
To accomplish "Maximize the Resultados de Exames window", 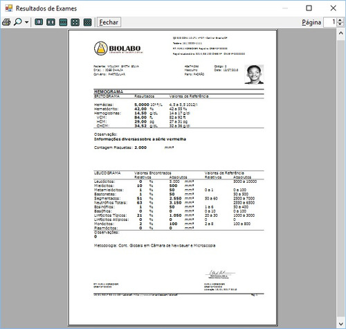I will [x=309, y=8].
